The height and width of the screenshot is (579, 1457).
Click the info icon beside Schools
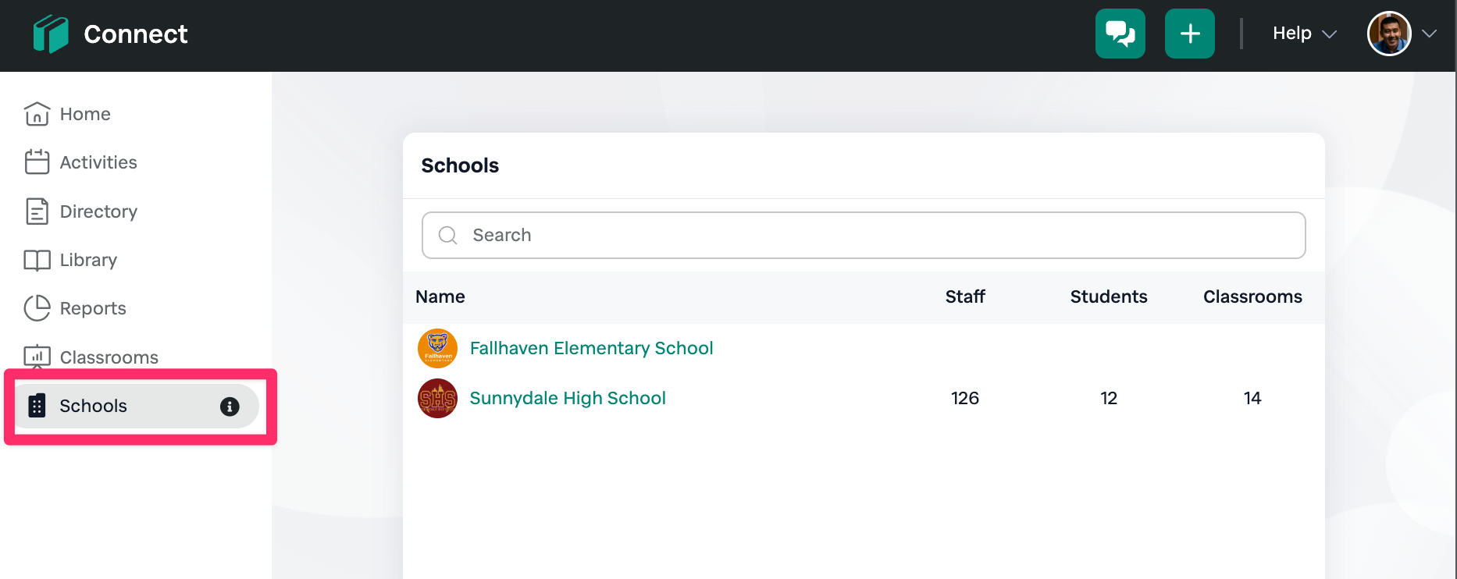230,407
